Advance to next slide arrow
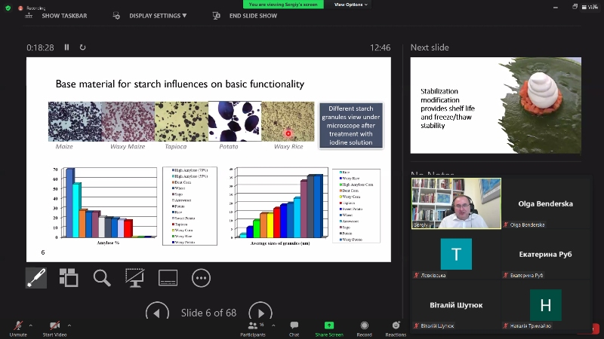Viewport: 604px width, 339px height. (260, 312)
